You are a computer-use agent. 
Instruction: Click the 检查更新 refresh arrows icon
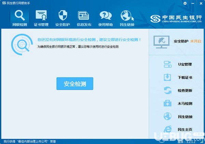click(x=168, y=90)
